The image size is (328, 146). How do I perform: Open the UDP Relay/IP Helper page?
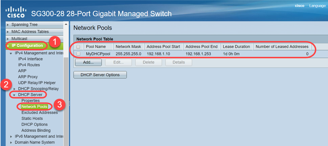37,83
